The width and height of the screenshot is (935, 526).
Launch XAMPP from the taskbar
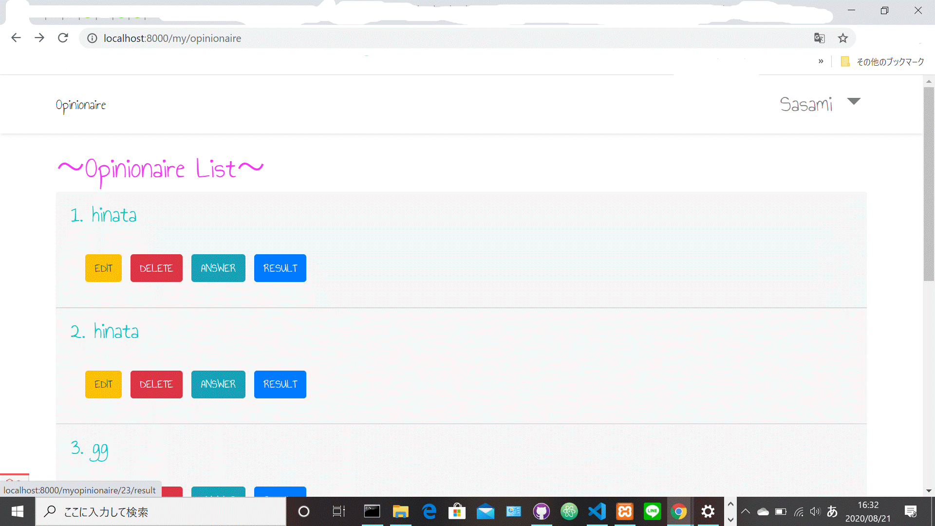click(x=625, y=511)
